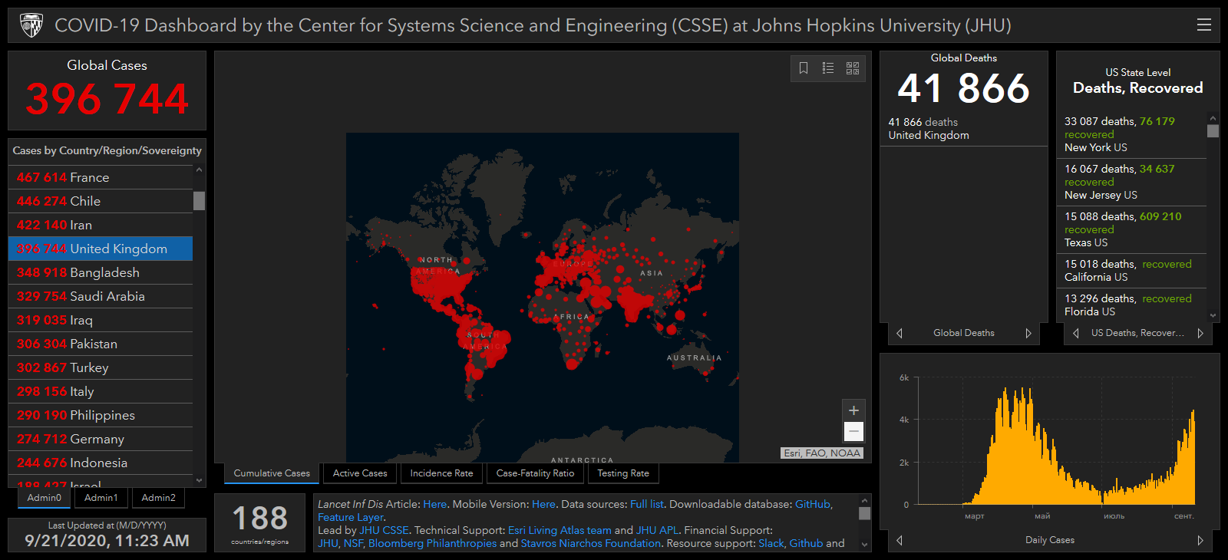
Task: Go to previous panel left of Global Deaths
Action: (900, 333)
